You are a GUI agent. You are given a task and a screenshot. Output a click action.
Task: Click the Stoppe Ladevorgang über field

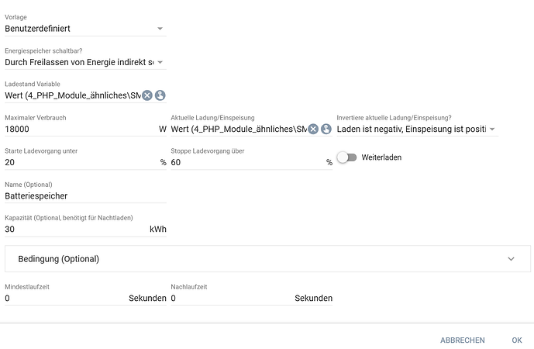(244, 163)
